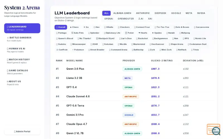This screenshot has height=139, width=223.
Task: Select the Connect Four filter
Action: 142,27
